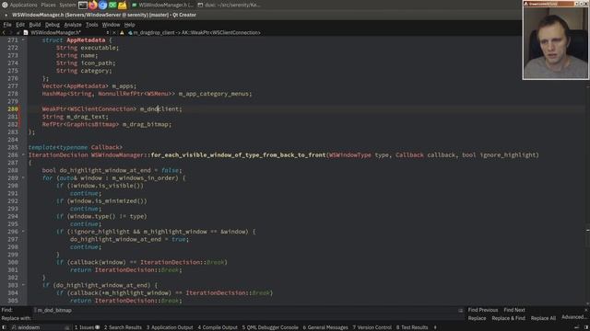Screen dimensions: 590x331
Task: Open the distro logo main menu icon
Action: click(5, 5)
